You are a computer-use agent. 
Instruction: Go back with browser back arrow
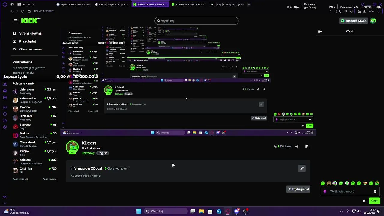coord(12,11)
